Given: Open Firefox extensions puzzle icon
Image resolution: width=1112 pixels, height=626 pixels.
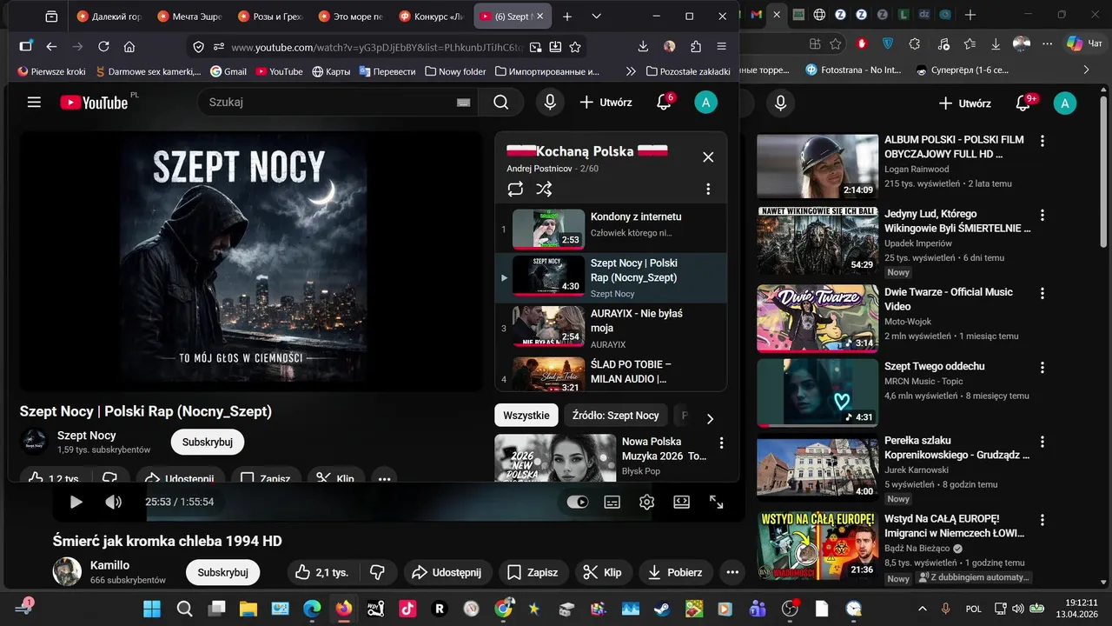Looking at the screenshot, I should (x=696, y=47).
